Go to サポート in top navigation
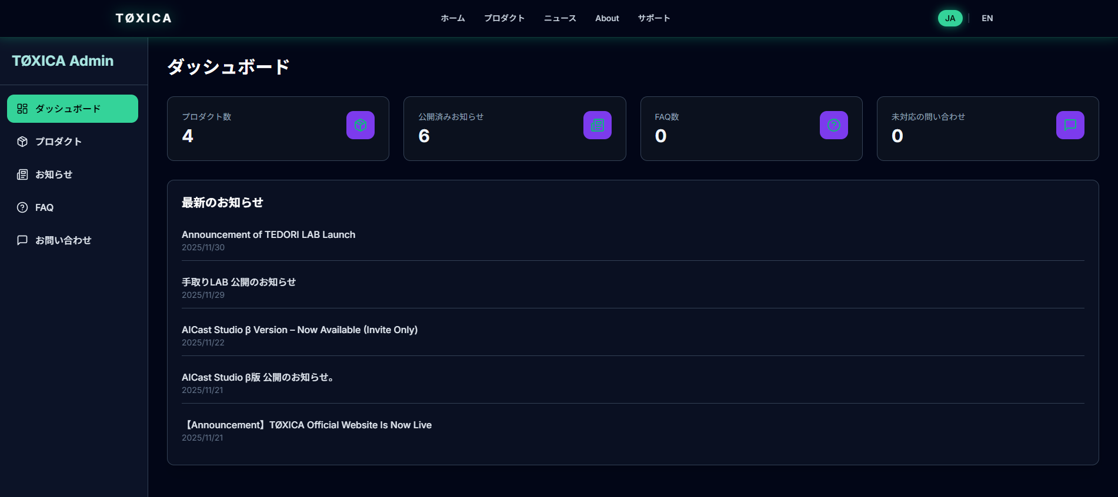The width and height of the screenshot is (1118, 497). tap(653, 18)
